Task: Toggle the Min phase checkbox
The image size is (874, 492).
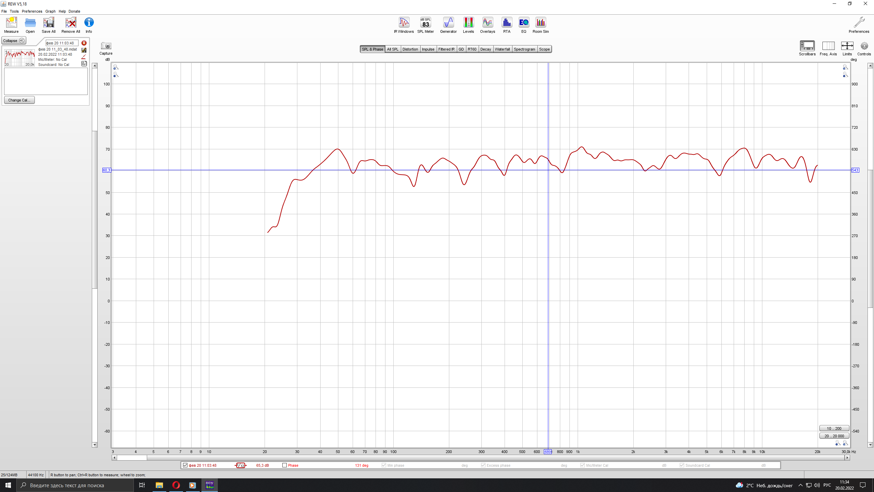Action: pyautogui.click(x=384, y=465)
